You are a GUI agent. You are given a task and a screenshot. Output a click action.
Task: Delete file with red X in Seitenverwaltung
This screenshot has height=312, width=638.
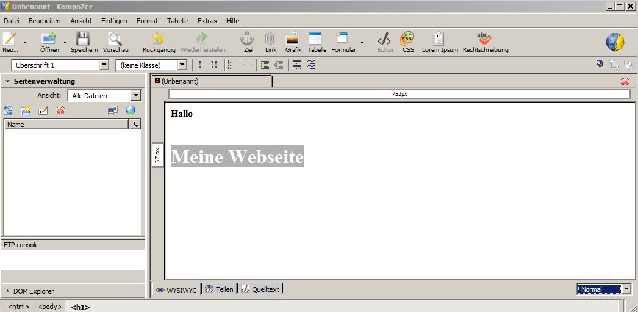[x=60, y=111]
